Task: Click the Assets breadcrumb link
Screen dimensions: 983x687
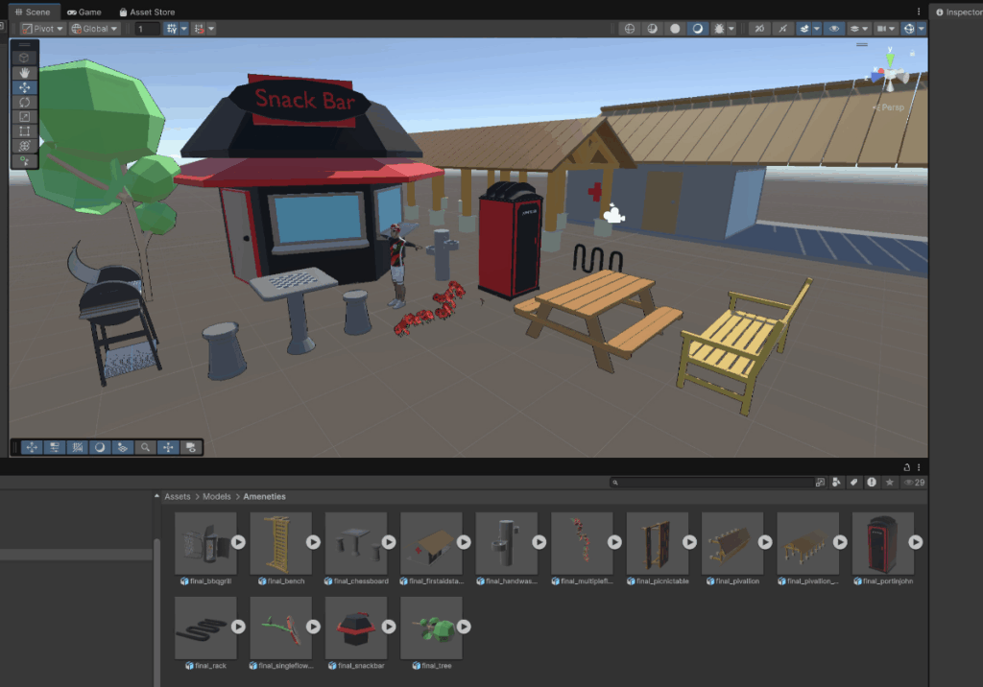Action: [x=177, y=497]
